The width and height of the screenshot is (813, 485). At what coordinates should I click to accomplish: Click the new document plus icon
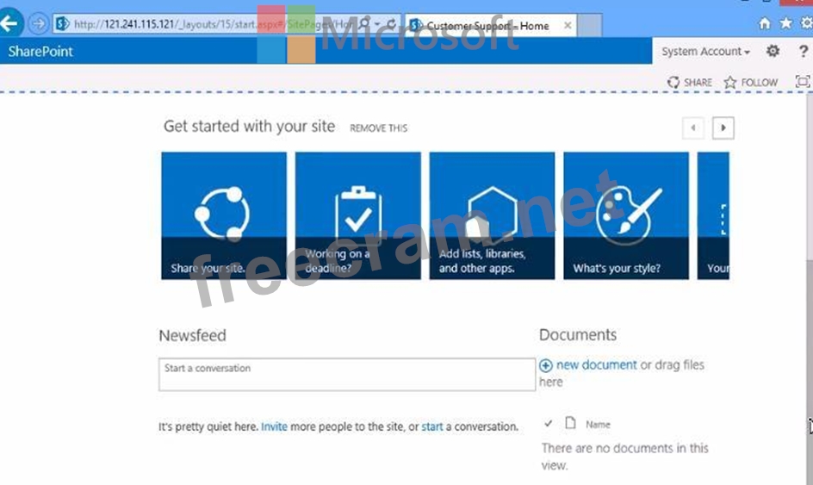click(x=545, y=365)
